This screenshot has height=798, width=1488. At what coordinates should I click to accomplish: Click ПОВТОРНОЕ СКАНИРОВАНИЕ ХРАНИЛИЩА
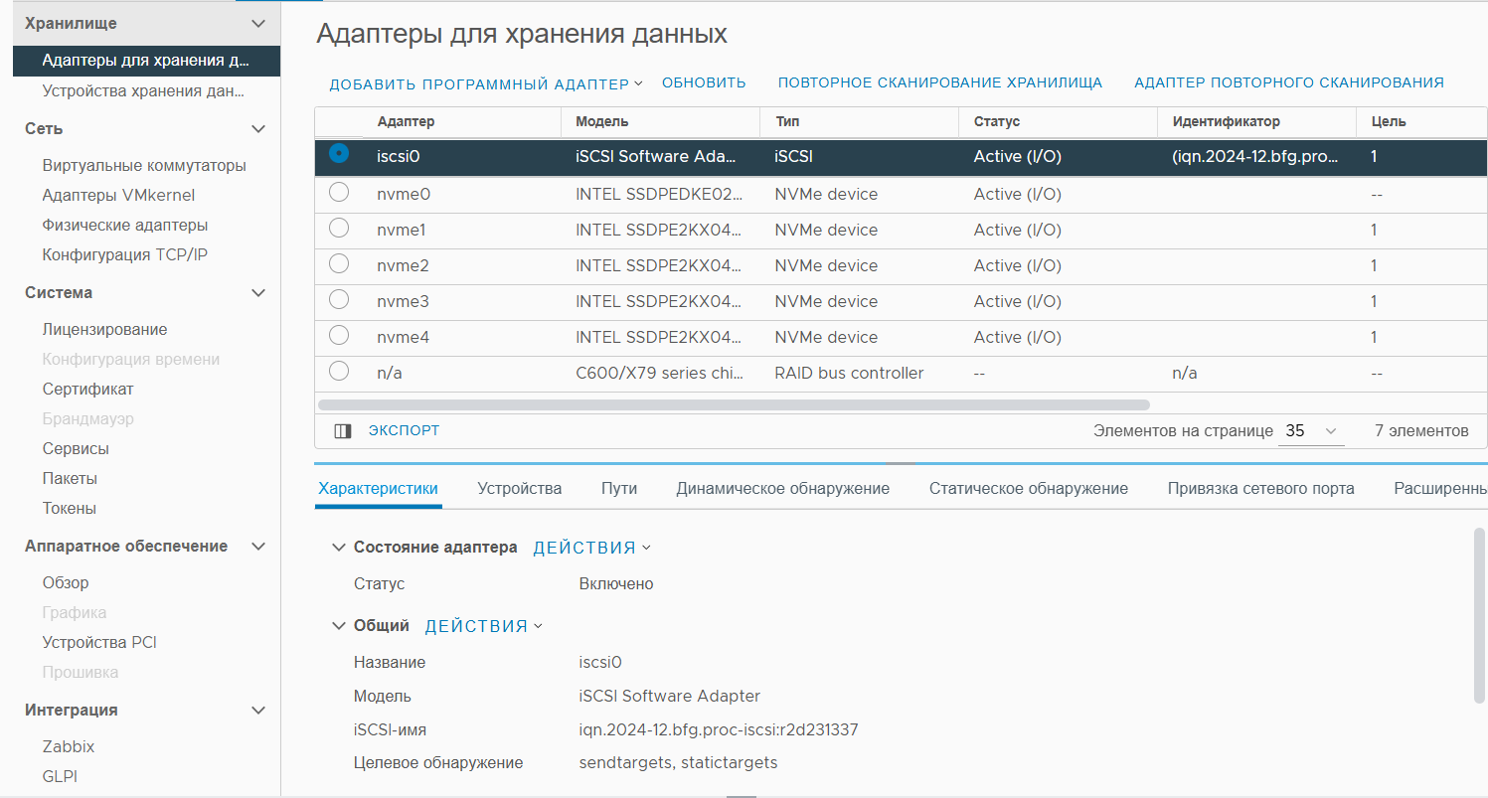point(940,82)
